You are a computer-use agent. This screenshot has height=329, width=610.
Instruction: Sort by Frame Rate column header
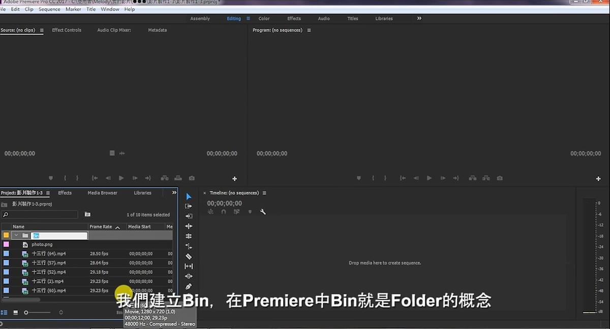tap(101, 227)
